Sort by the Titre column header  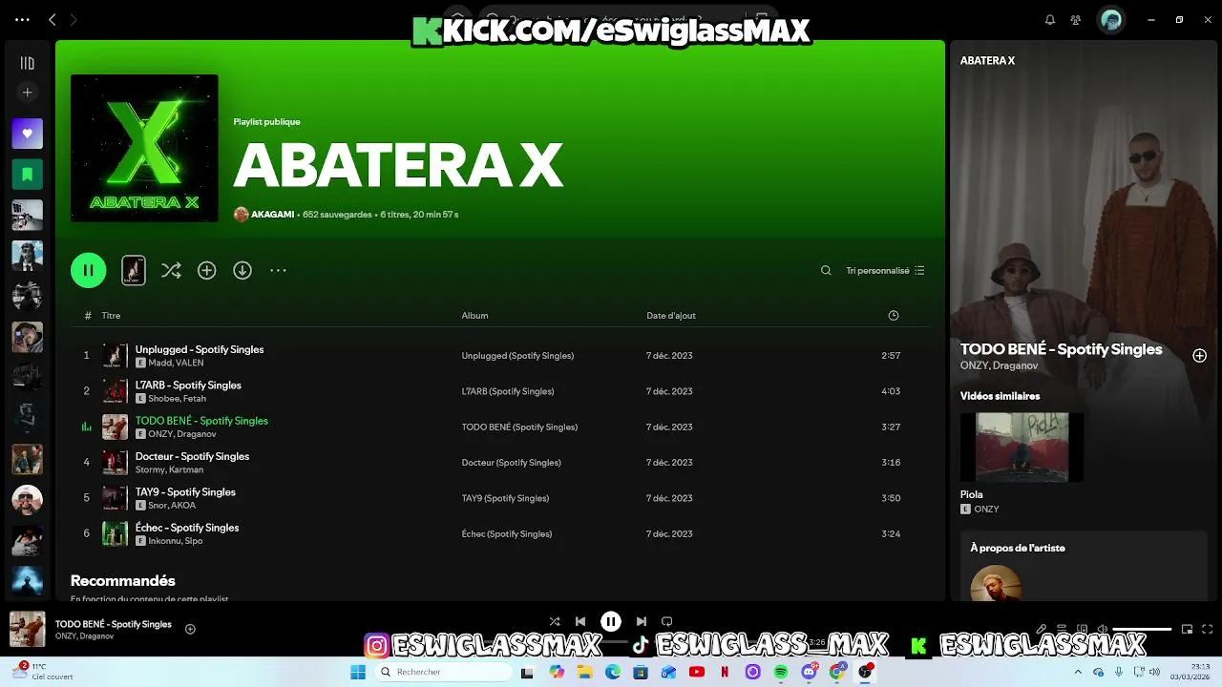pos(111,316)
